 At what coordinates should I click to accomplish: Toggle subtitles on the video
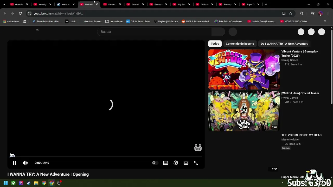pos(165,163)
